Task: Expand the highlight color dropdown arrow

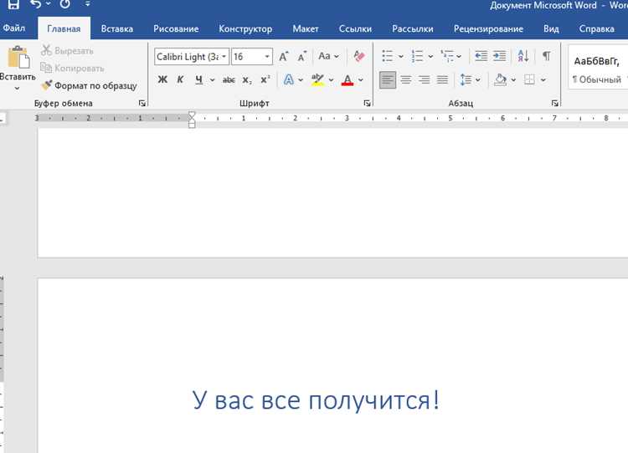Action: pos(331,80)
